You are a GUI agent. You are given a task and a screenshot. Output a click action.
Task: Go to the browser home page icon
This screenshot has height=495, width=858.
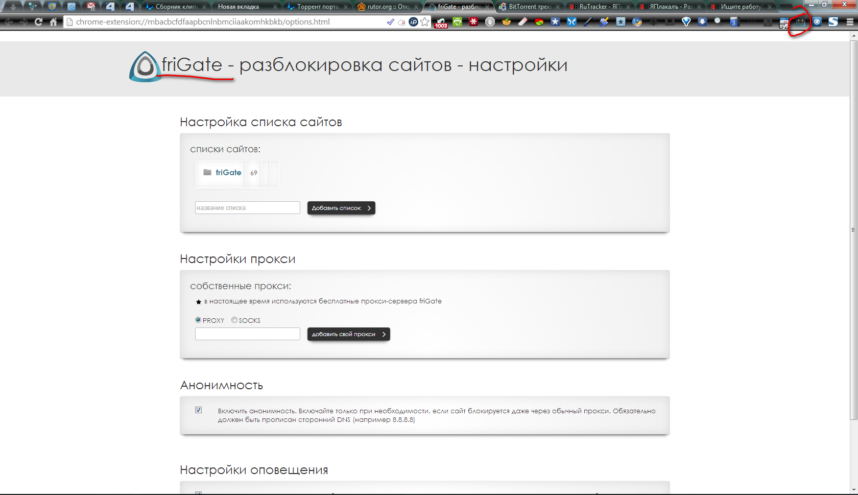click(53, 22)
